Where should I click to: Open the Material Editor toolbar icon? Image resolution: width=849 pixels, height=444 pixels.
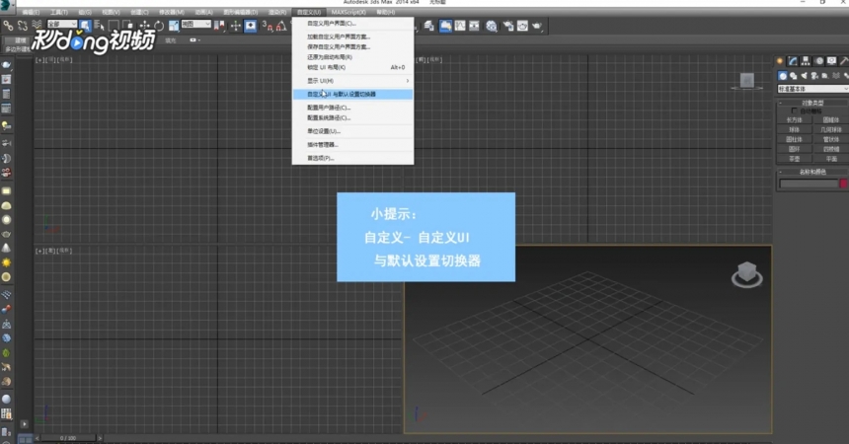point(491,26)
